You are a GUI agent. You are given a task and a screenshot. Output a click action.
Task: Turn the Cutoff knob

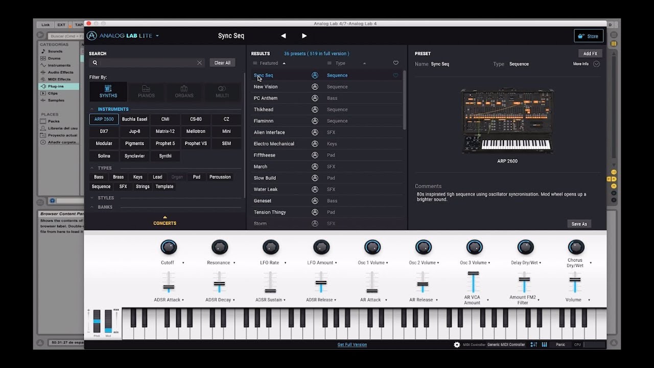click(168, 247)
